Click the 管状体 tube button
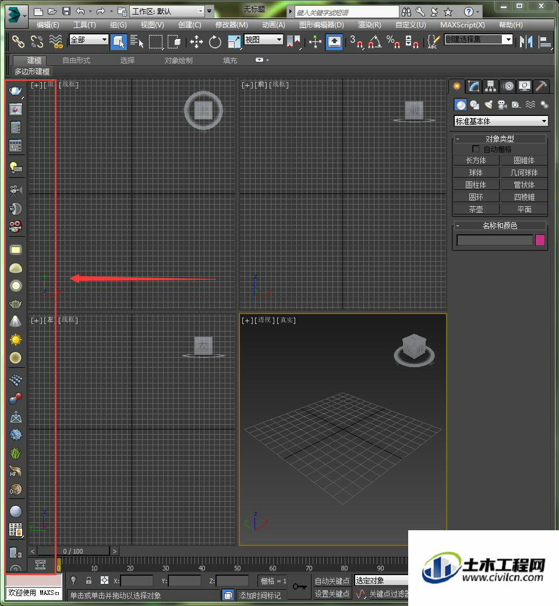This screenshot has height=606, width=559. coord(524,185)
